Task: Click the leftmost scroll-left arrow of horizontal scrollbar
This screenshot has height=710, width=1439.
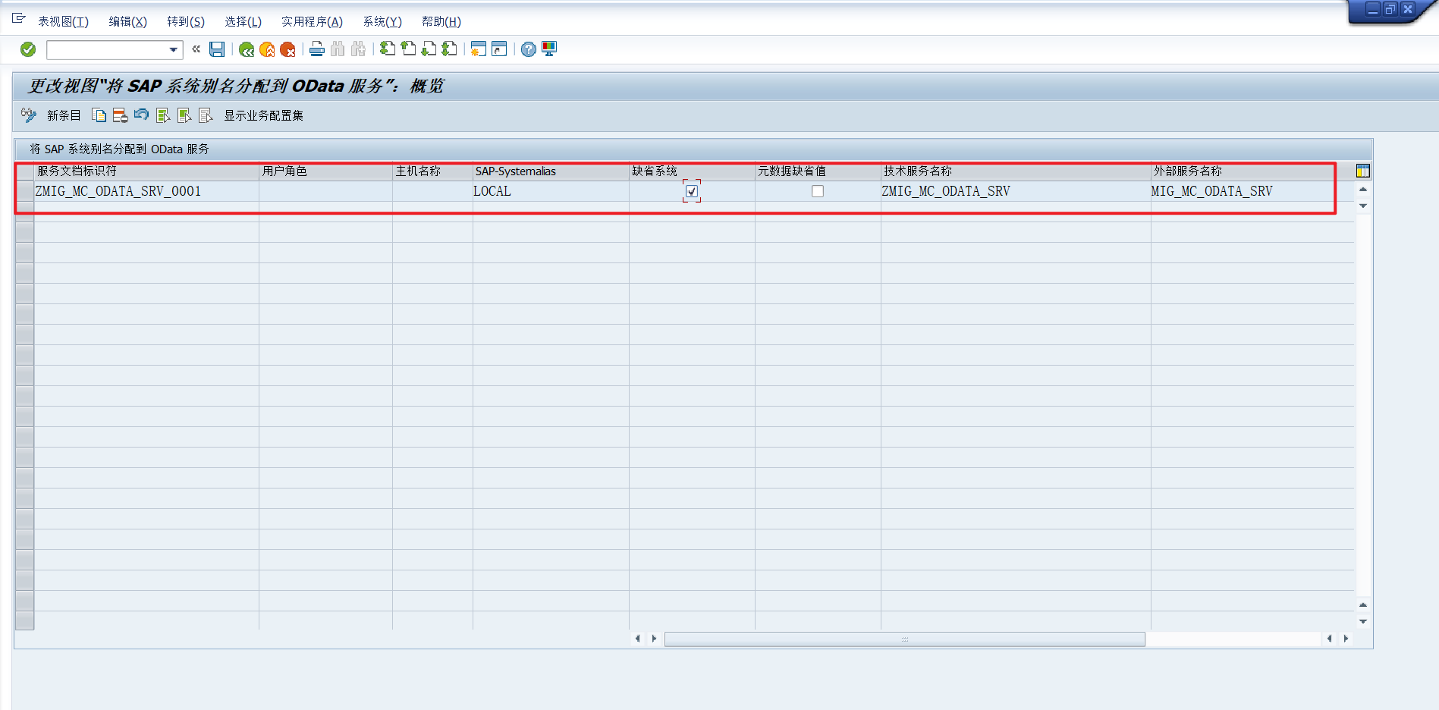Action: (637, 639)
